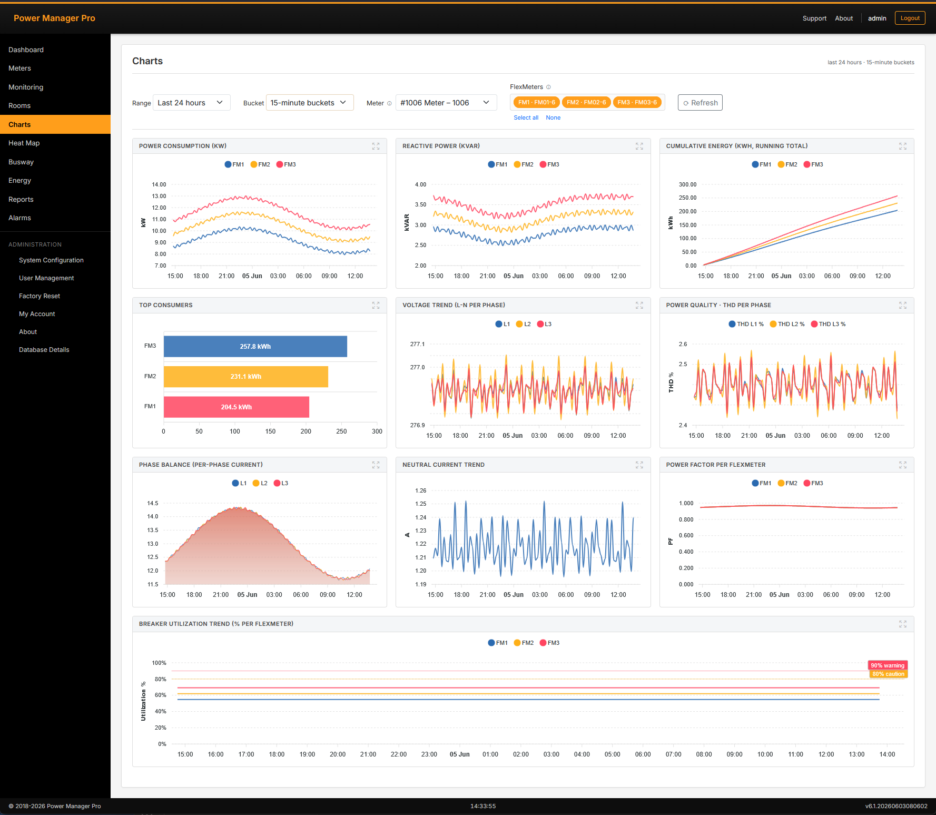The height and width of the screenshot is (815, 936).
Task: Open the Monitoring page
Action: click(55, 87)
